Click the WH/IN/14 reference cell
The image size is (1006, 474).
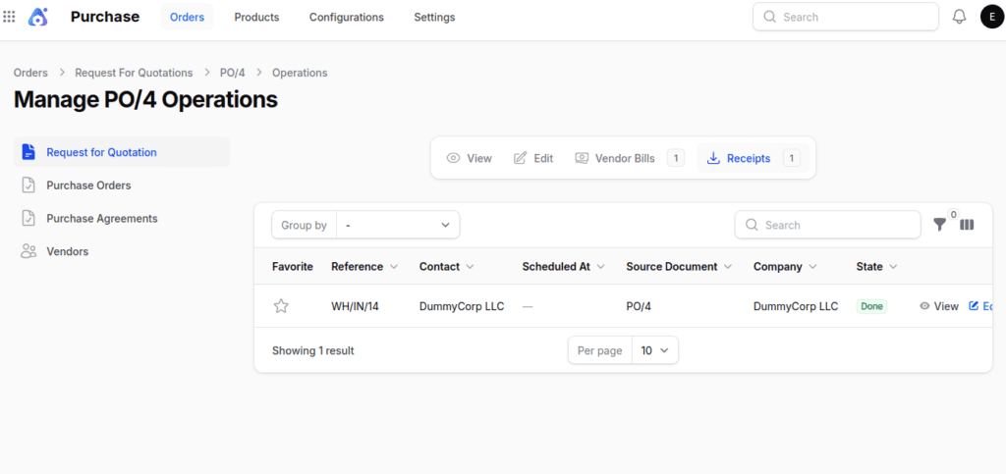point(355,306)
